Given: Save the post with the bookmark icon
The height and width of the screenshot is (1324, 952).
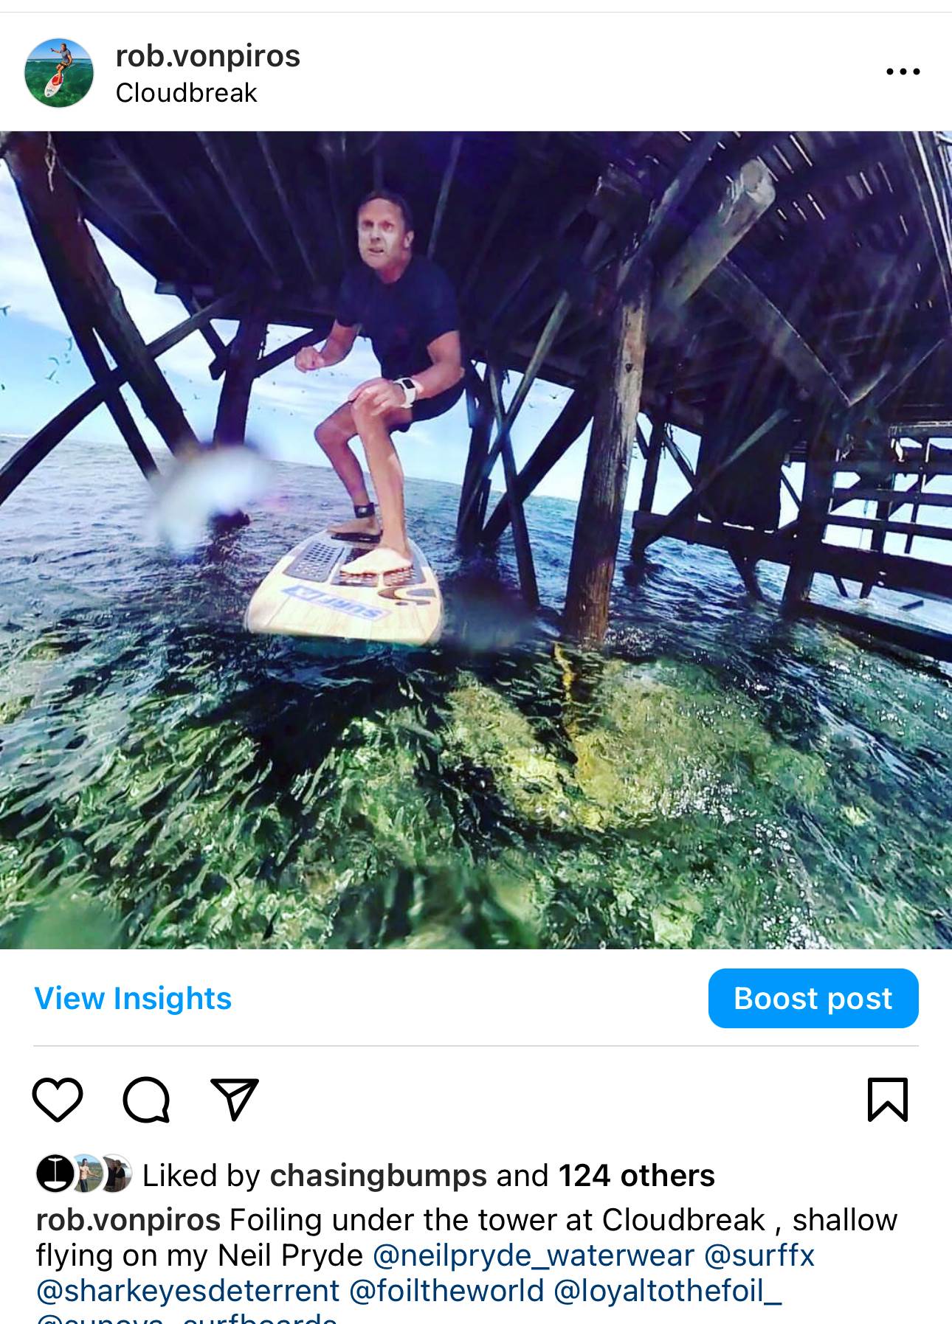Looking at the screenshot, I should pos(889,1099).
